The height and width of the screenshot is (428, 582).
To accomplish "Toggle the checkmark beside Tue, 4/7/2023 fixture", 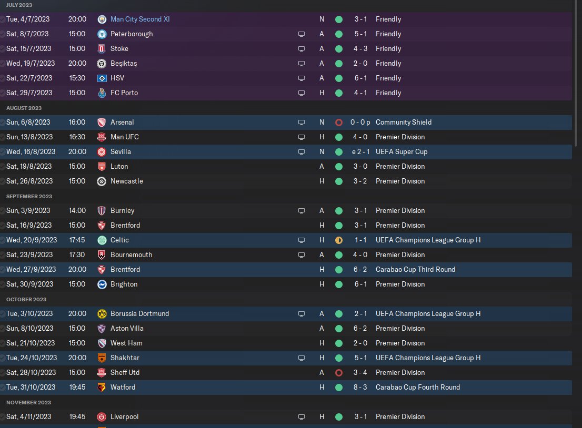I will click(x=3, y=19).
